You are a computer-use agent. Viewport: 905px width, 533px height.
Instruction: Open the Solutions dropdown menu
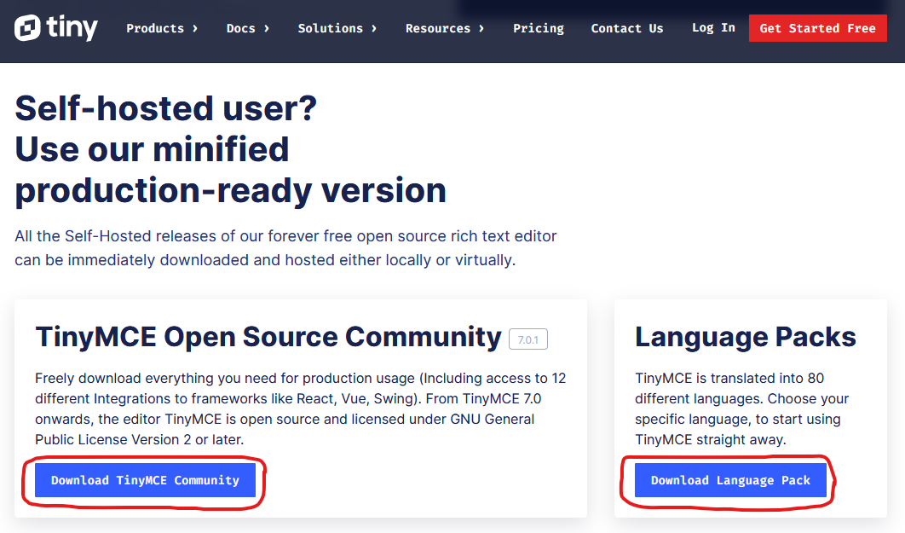330,28
